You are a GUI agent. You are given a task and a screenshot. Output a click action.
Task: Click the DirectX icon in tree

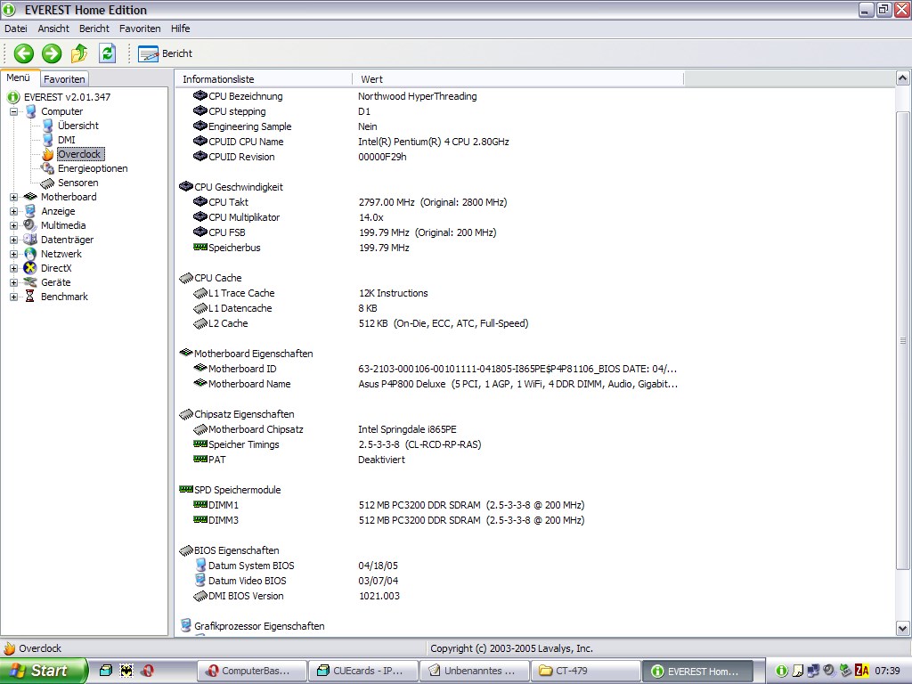[x=30, y=268]
